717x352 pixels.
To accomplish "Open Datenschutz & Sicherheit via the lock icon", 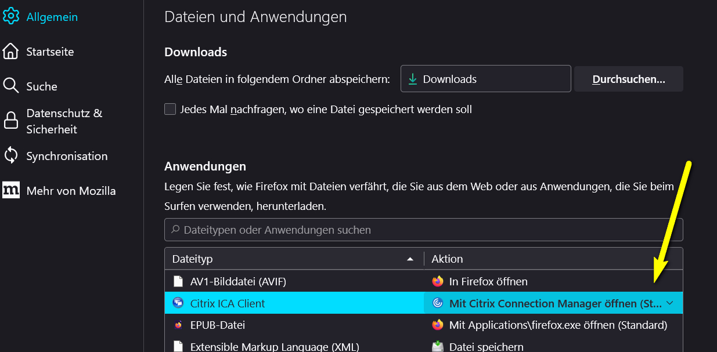I will (10, 121).
